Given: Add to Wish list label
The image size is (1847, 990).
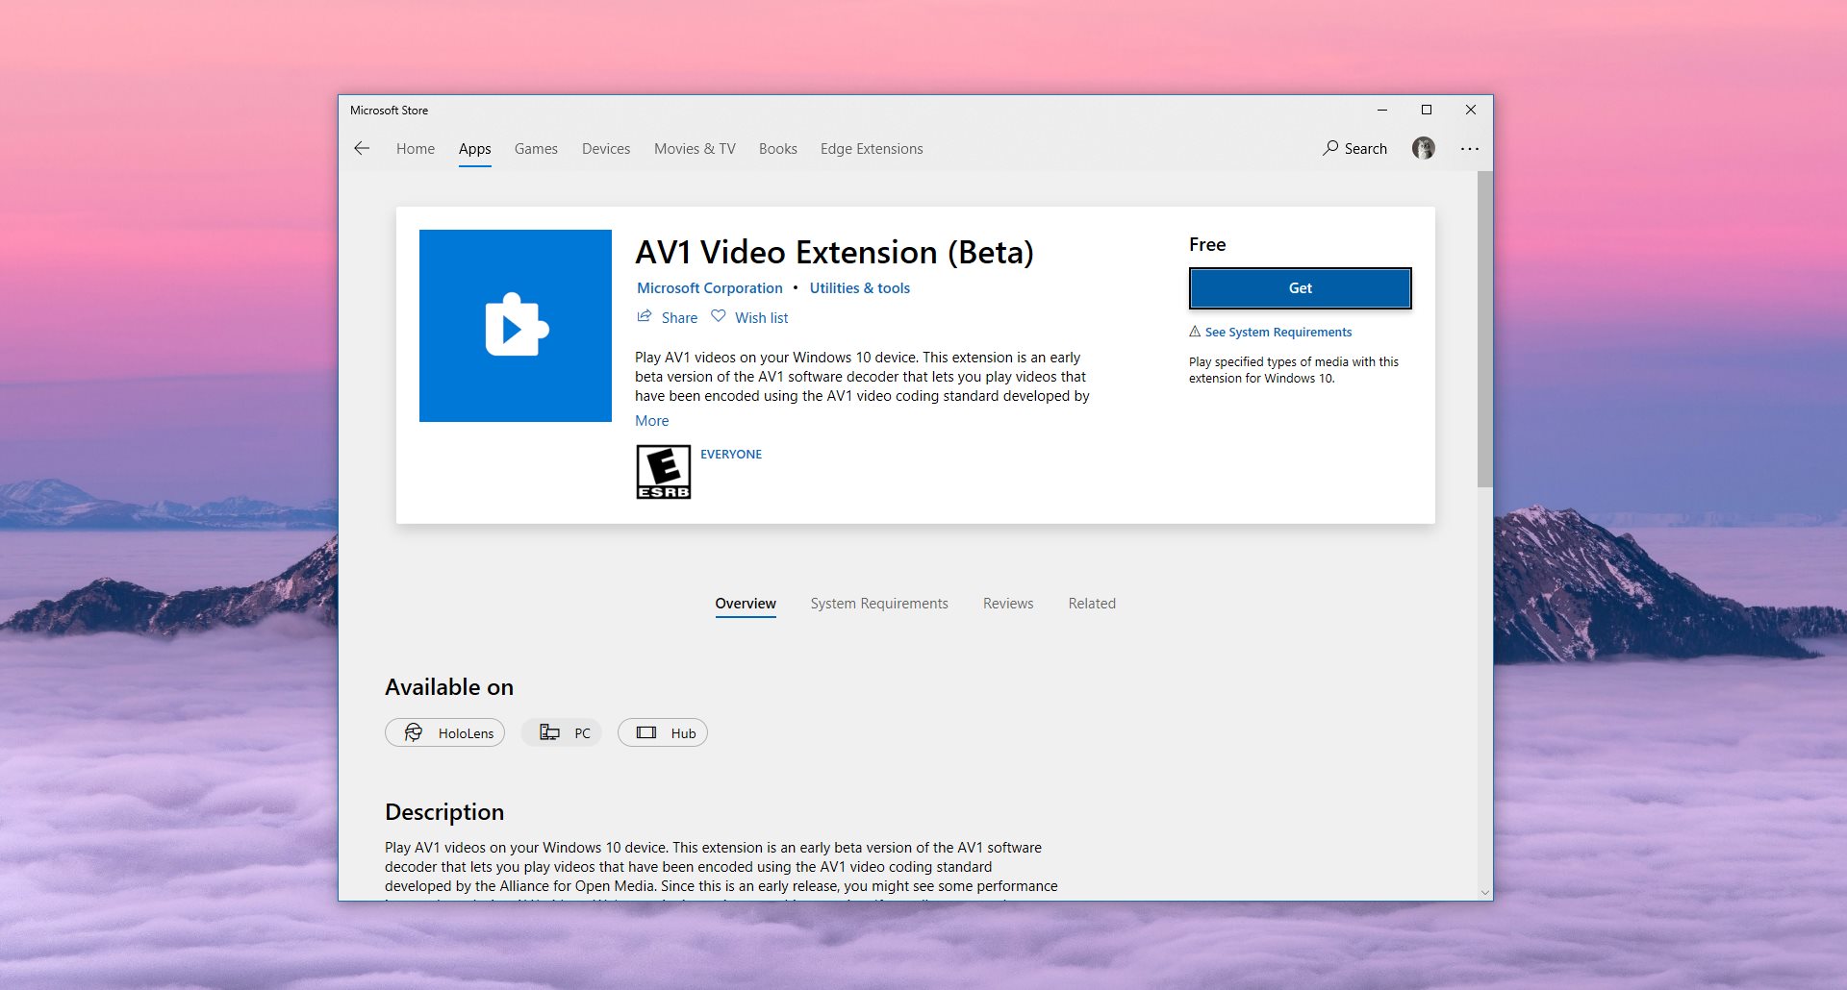Looking at the screenshot, I should (762, 318).
